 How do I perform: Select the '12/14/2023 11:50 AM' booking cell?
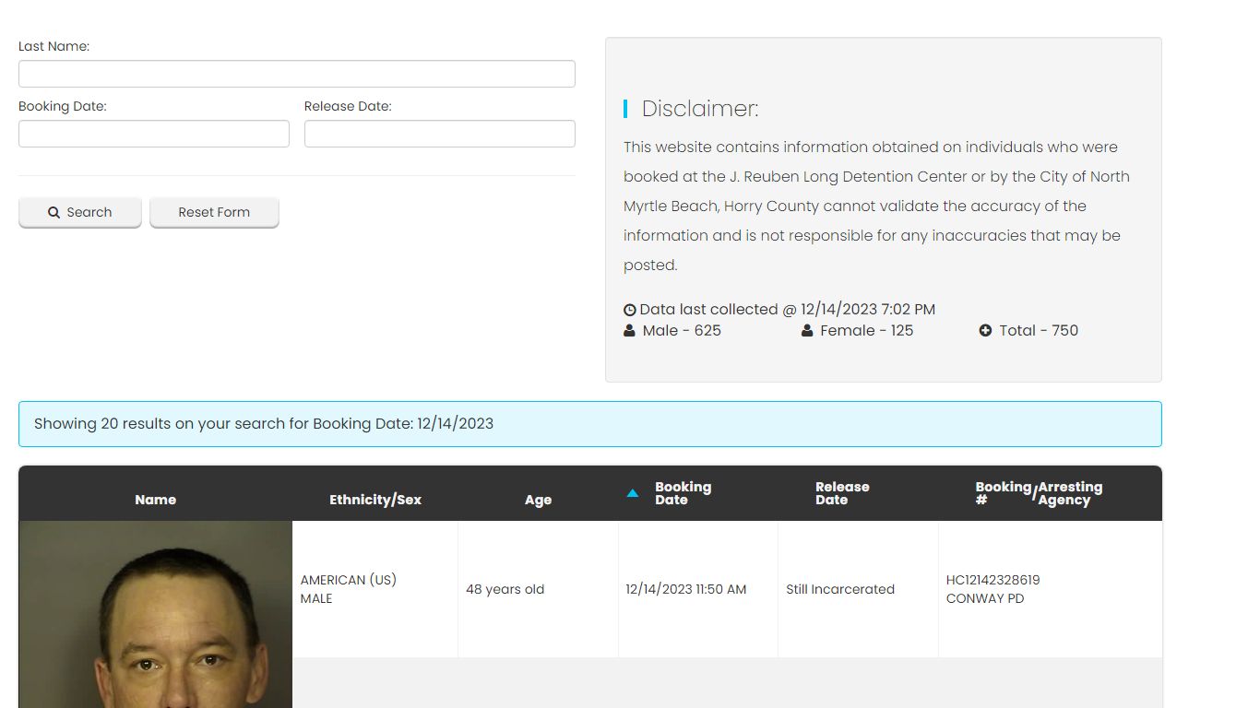click(698, 589)
